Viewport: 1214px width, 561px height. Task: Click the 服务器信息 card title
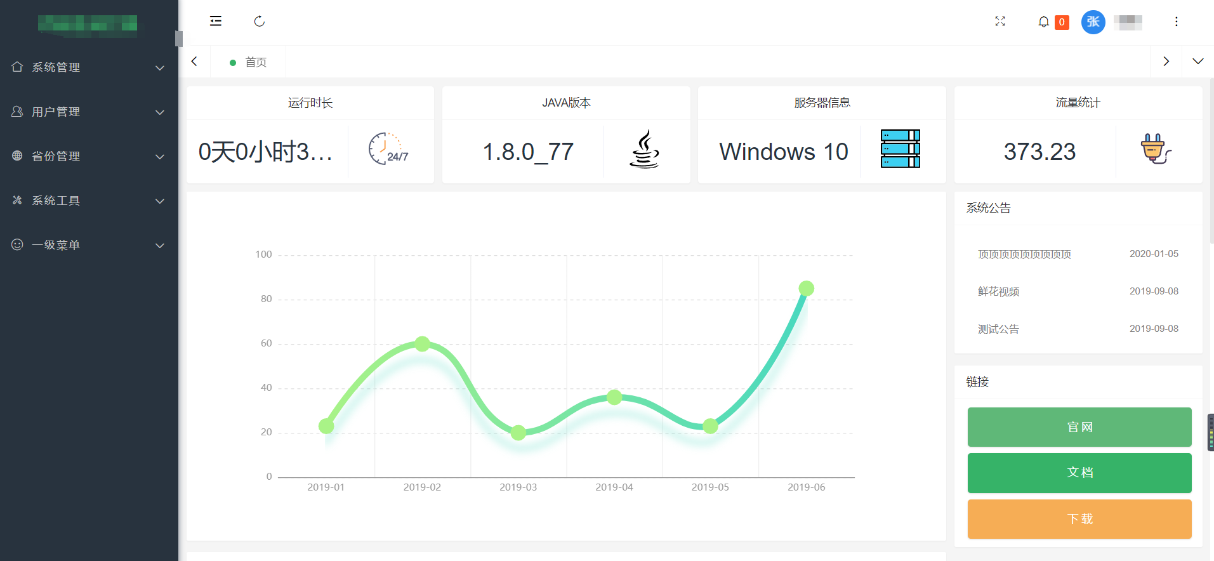coord(822,103)
